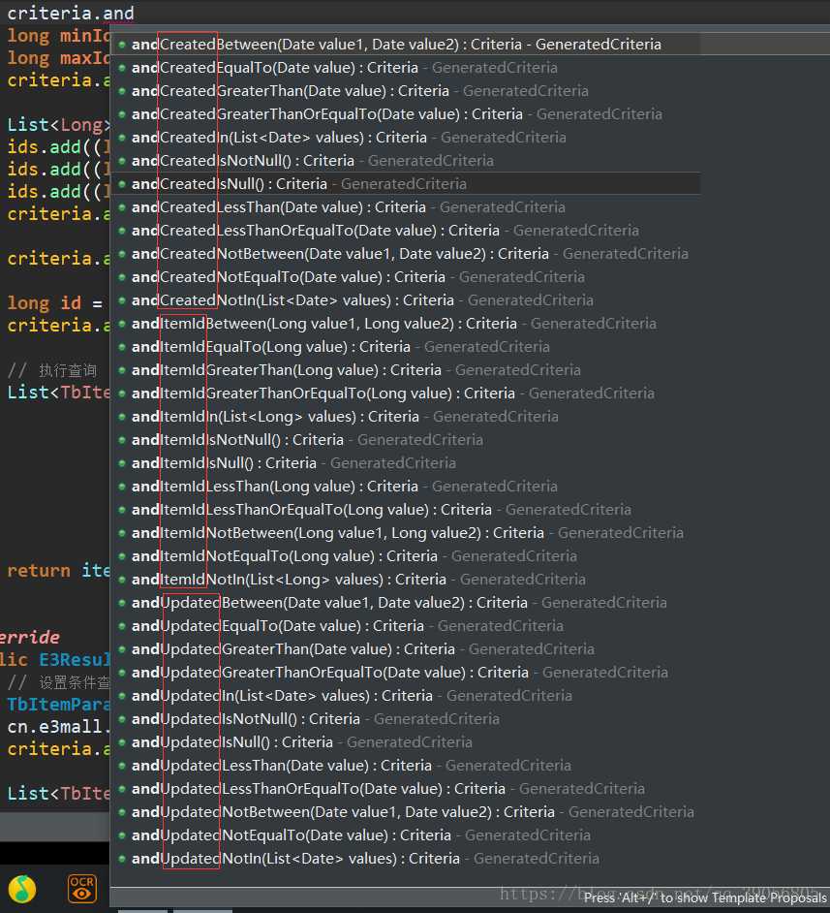The image size is (830, 913).
Task: Select andItemIdLessThan(Long value) proposal
Action: coord(405,487)
